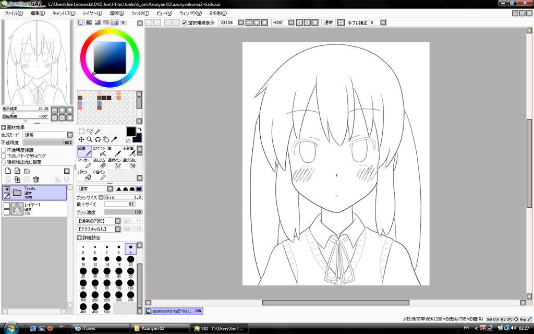
Task: Select 領域検出元に指定 radio option
Action: click(x=4, y=162)
